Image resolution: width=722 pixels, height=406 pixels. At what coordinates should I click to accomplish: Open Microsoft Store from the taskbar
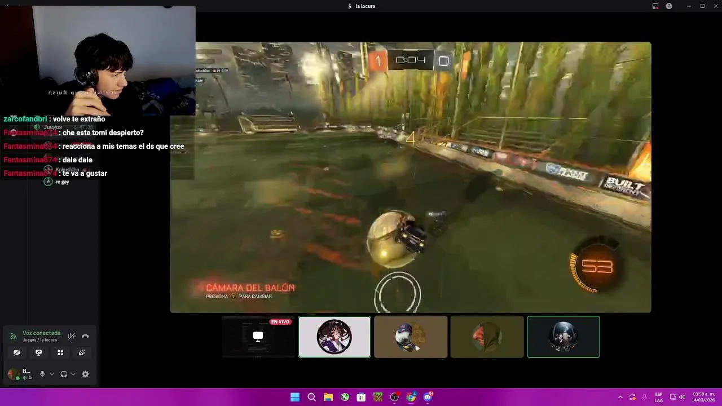coord(361,397)
